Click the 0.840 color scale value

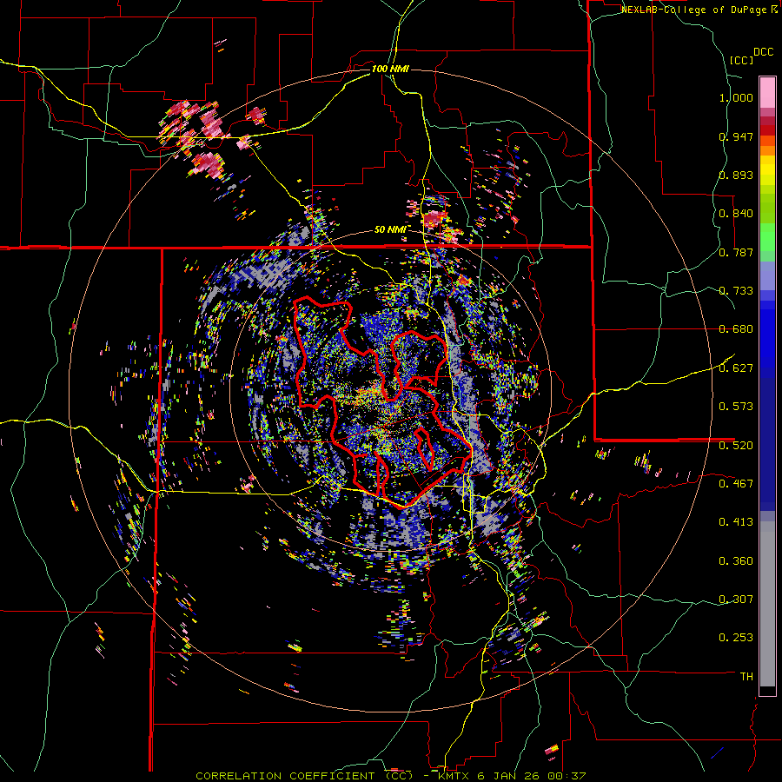point(736,214)
